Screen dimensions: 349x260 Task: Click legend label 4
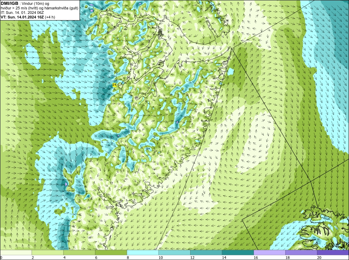[x=65, y=258]
